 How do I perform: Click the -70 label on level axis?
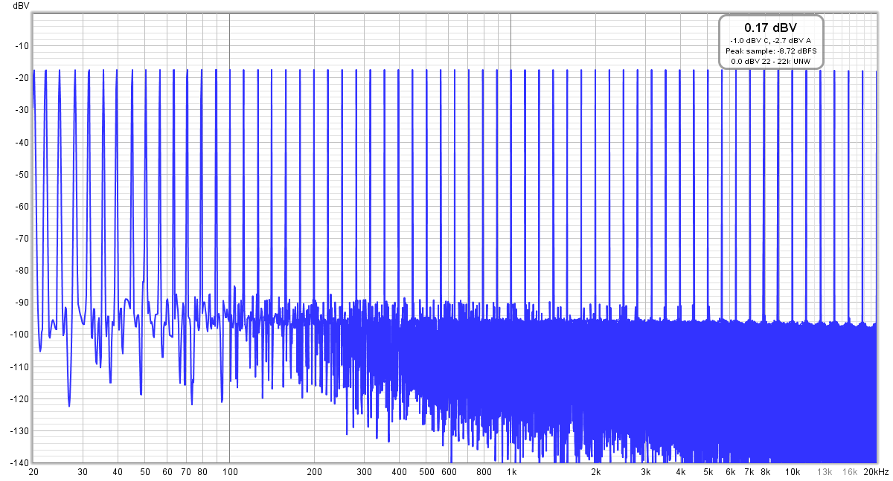[x=21, y=238]
